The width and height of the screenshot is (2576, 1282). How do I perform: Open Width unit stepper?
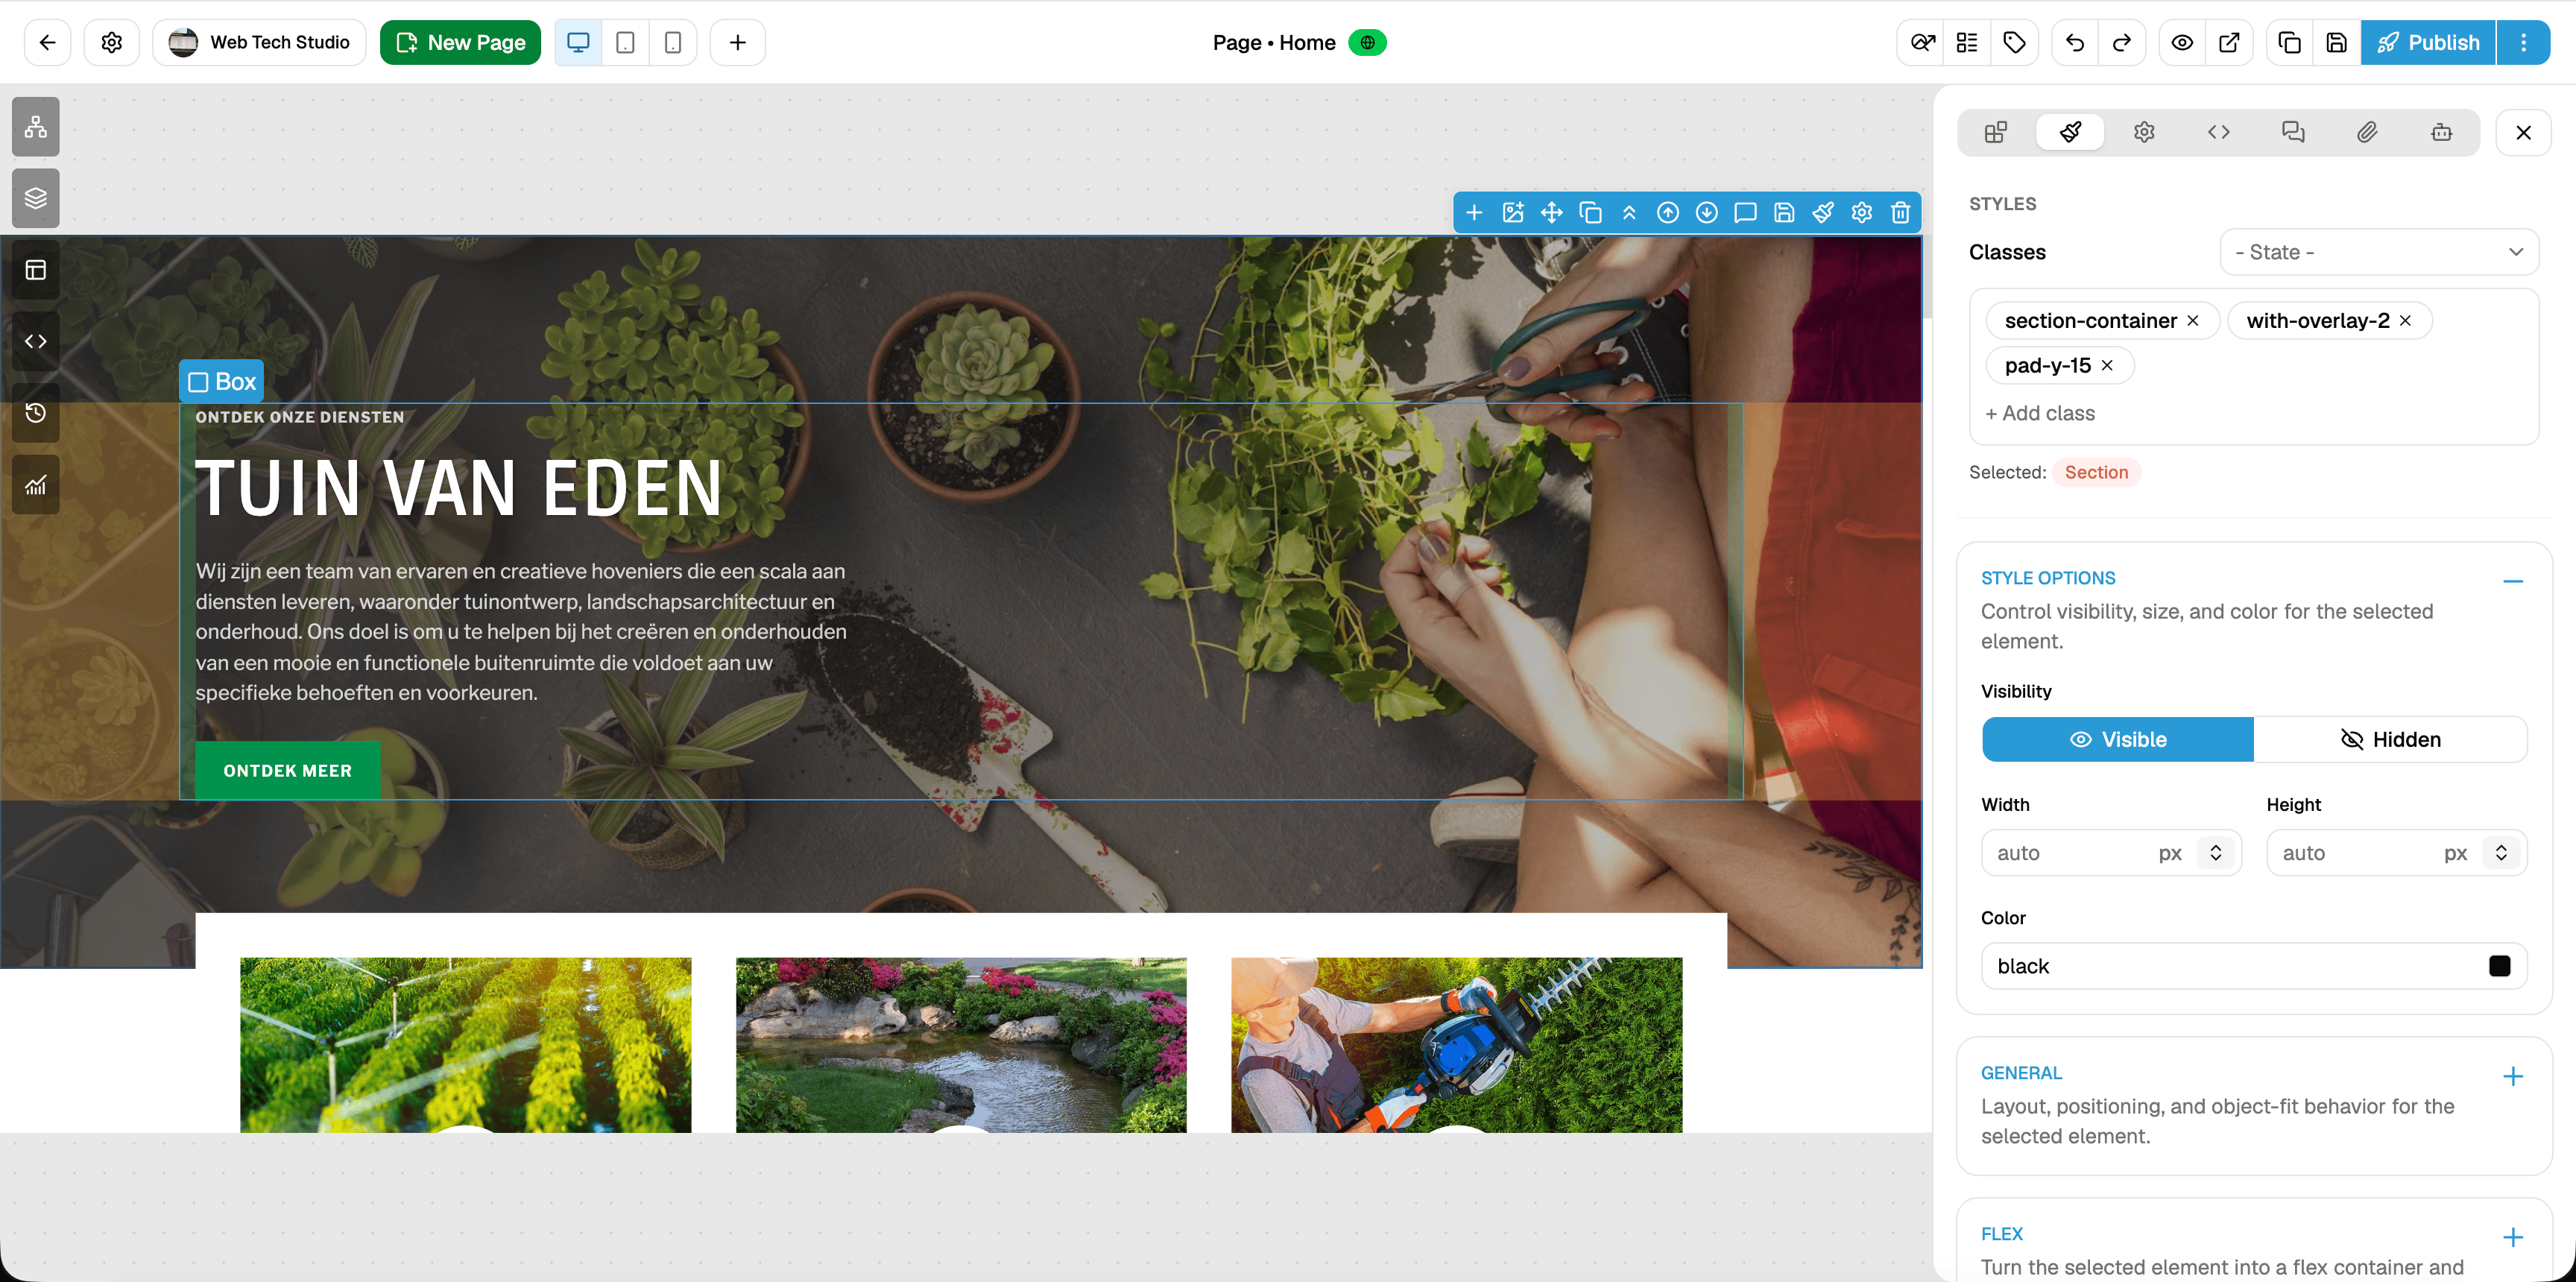tap(2216, 853)
